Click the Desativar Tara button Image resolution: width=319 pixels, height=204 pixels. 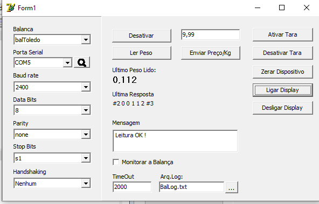point(283,53)
